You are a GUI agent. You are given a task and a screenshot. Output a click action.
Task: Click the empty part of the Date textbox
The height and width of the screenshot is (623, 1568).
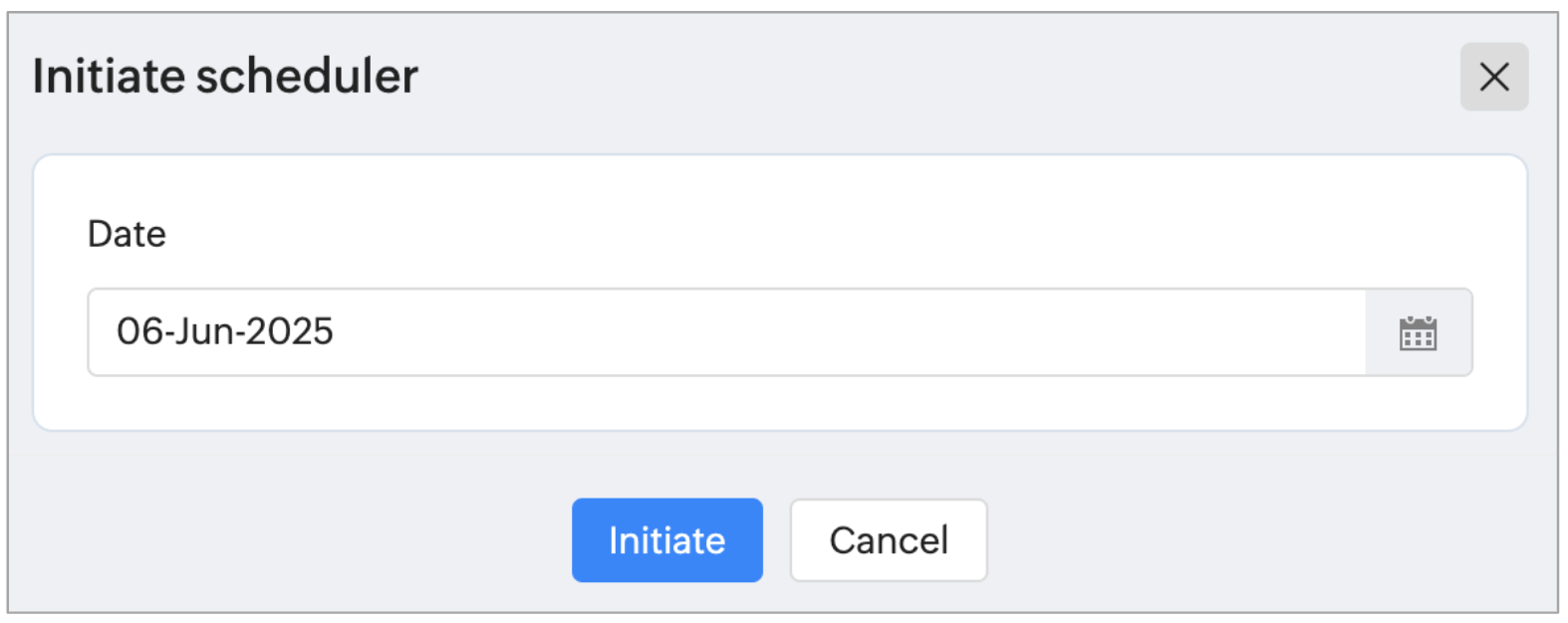click(x=847, y=332)
